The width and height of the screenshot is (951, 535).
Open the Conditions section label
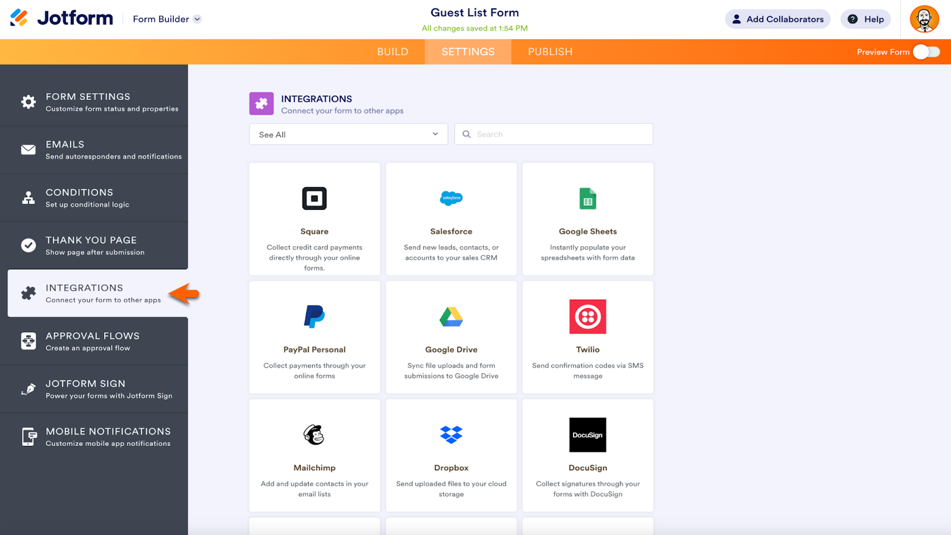click(79, 193)
